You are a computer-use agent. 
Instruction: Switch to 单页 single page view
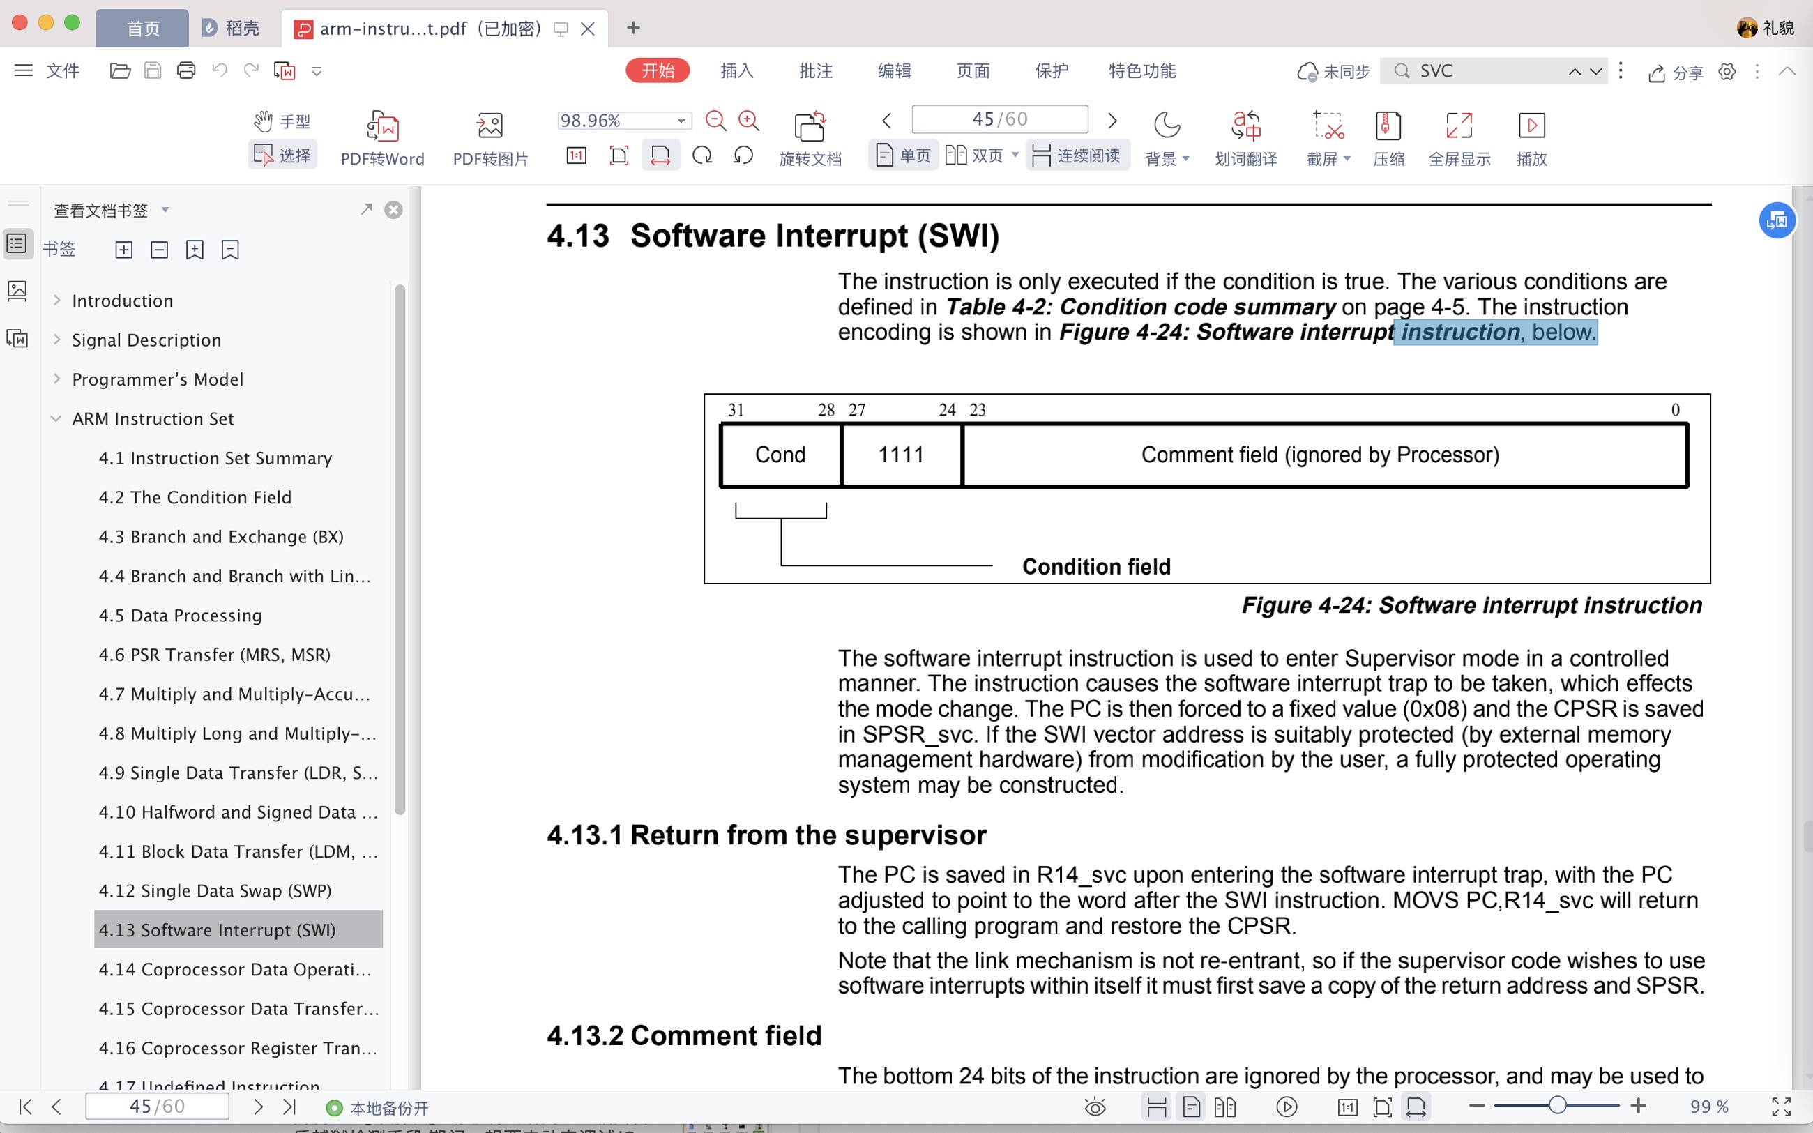[903, 156]
